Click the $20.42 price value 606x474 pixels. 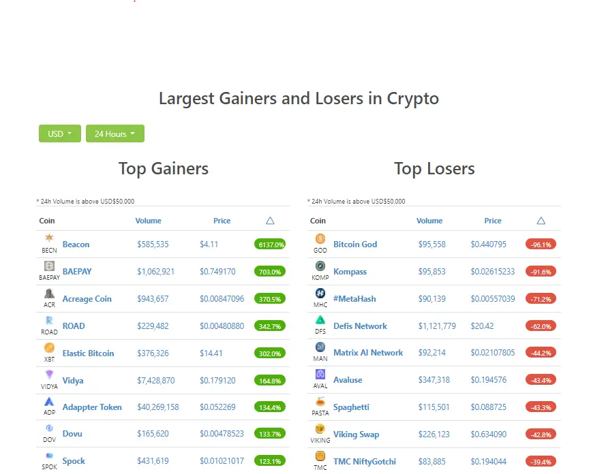click(482, 326)
